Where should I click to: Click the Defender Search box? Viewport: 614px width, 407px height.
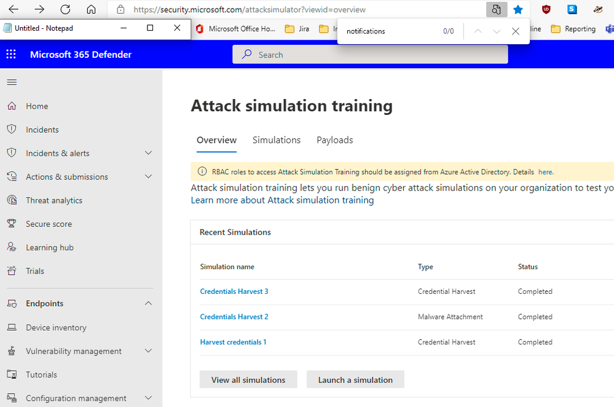370,55
